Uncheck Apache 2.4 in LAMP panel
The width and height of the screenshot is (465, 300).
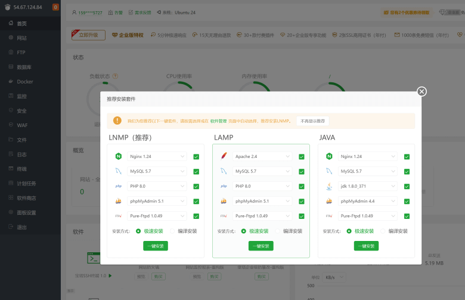point(301,157)
